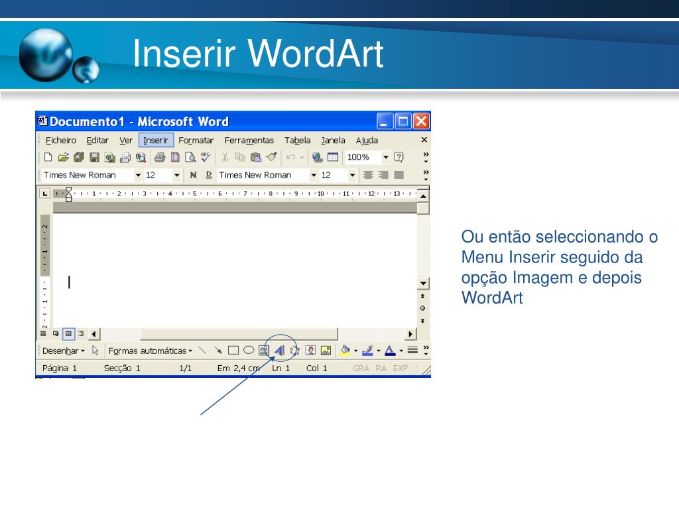The width and height of the screenshot is (679, 509).
Task: Open the Formatar menu
Action: [196, 141]
